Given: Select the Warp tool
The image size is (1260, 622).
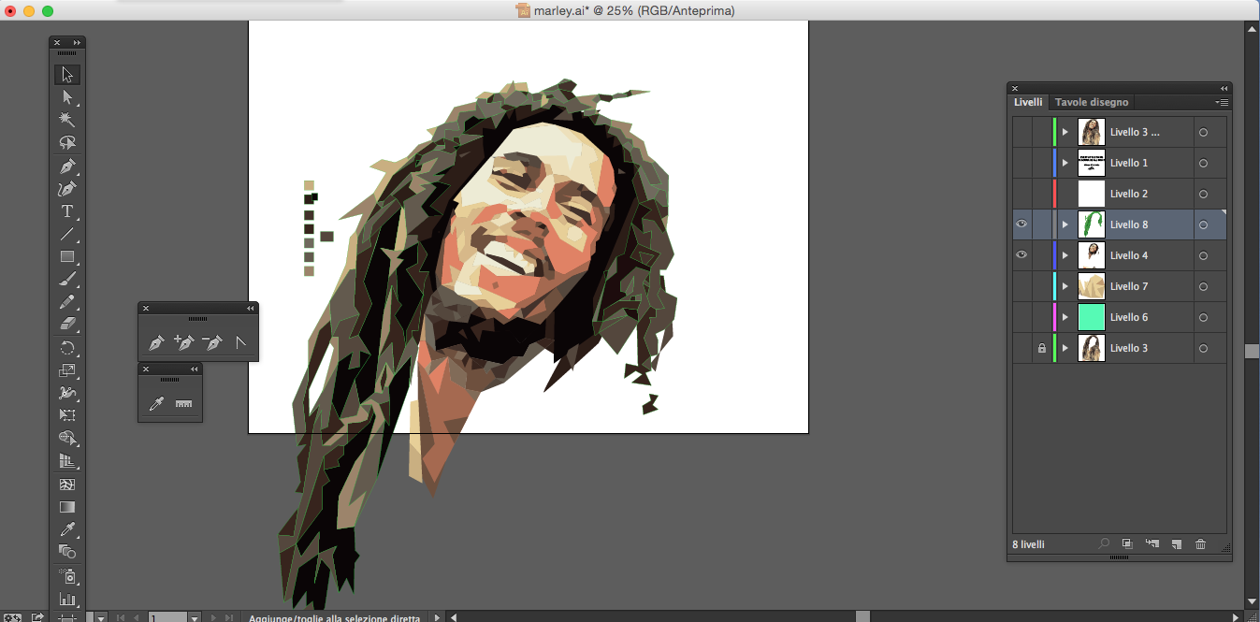Looking at the screenshot, I should [67, 393].
